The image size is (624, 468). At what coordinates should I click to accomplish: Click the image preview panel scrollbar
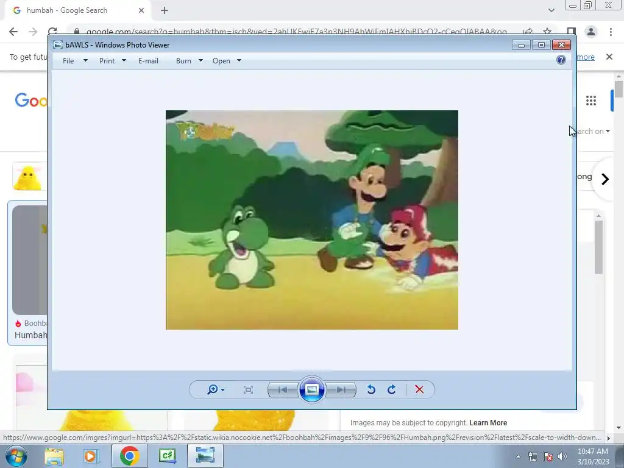coord(598,247)
